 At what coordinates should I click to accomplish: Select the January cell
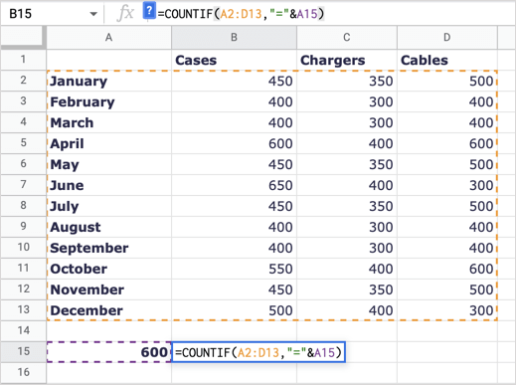click(x=108, y=81)
